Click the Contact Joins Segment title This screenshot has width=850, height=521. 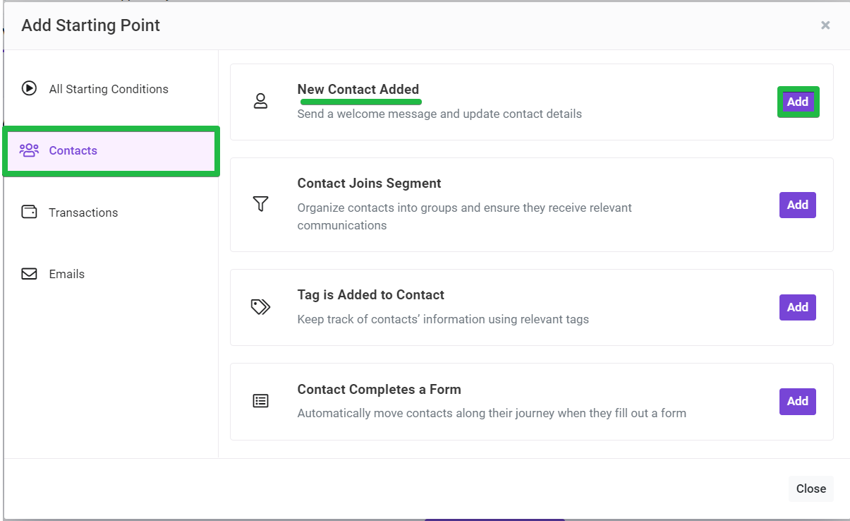point(369,184)
